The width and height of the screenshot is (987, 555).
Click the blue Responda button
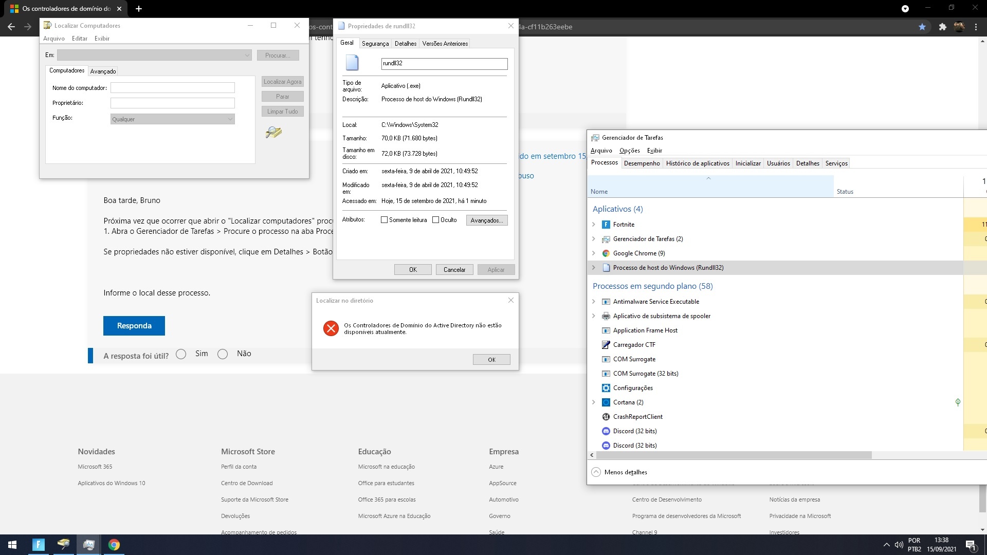click(134, 326)
